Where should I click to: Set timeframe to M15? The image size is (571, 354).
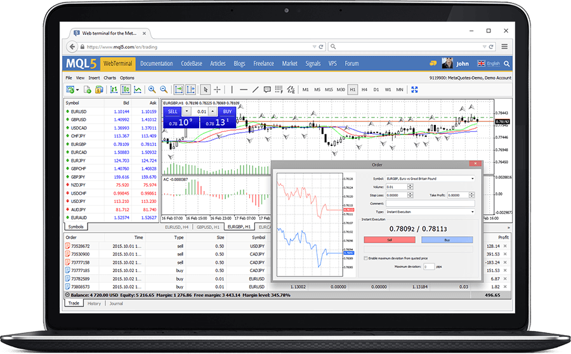tap(329, 89)
